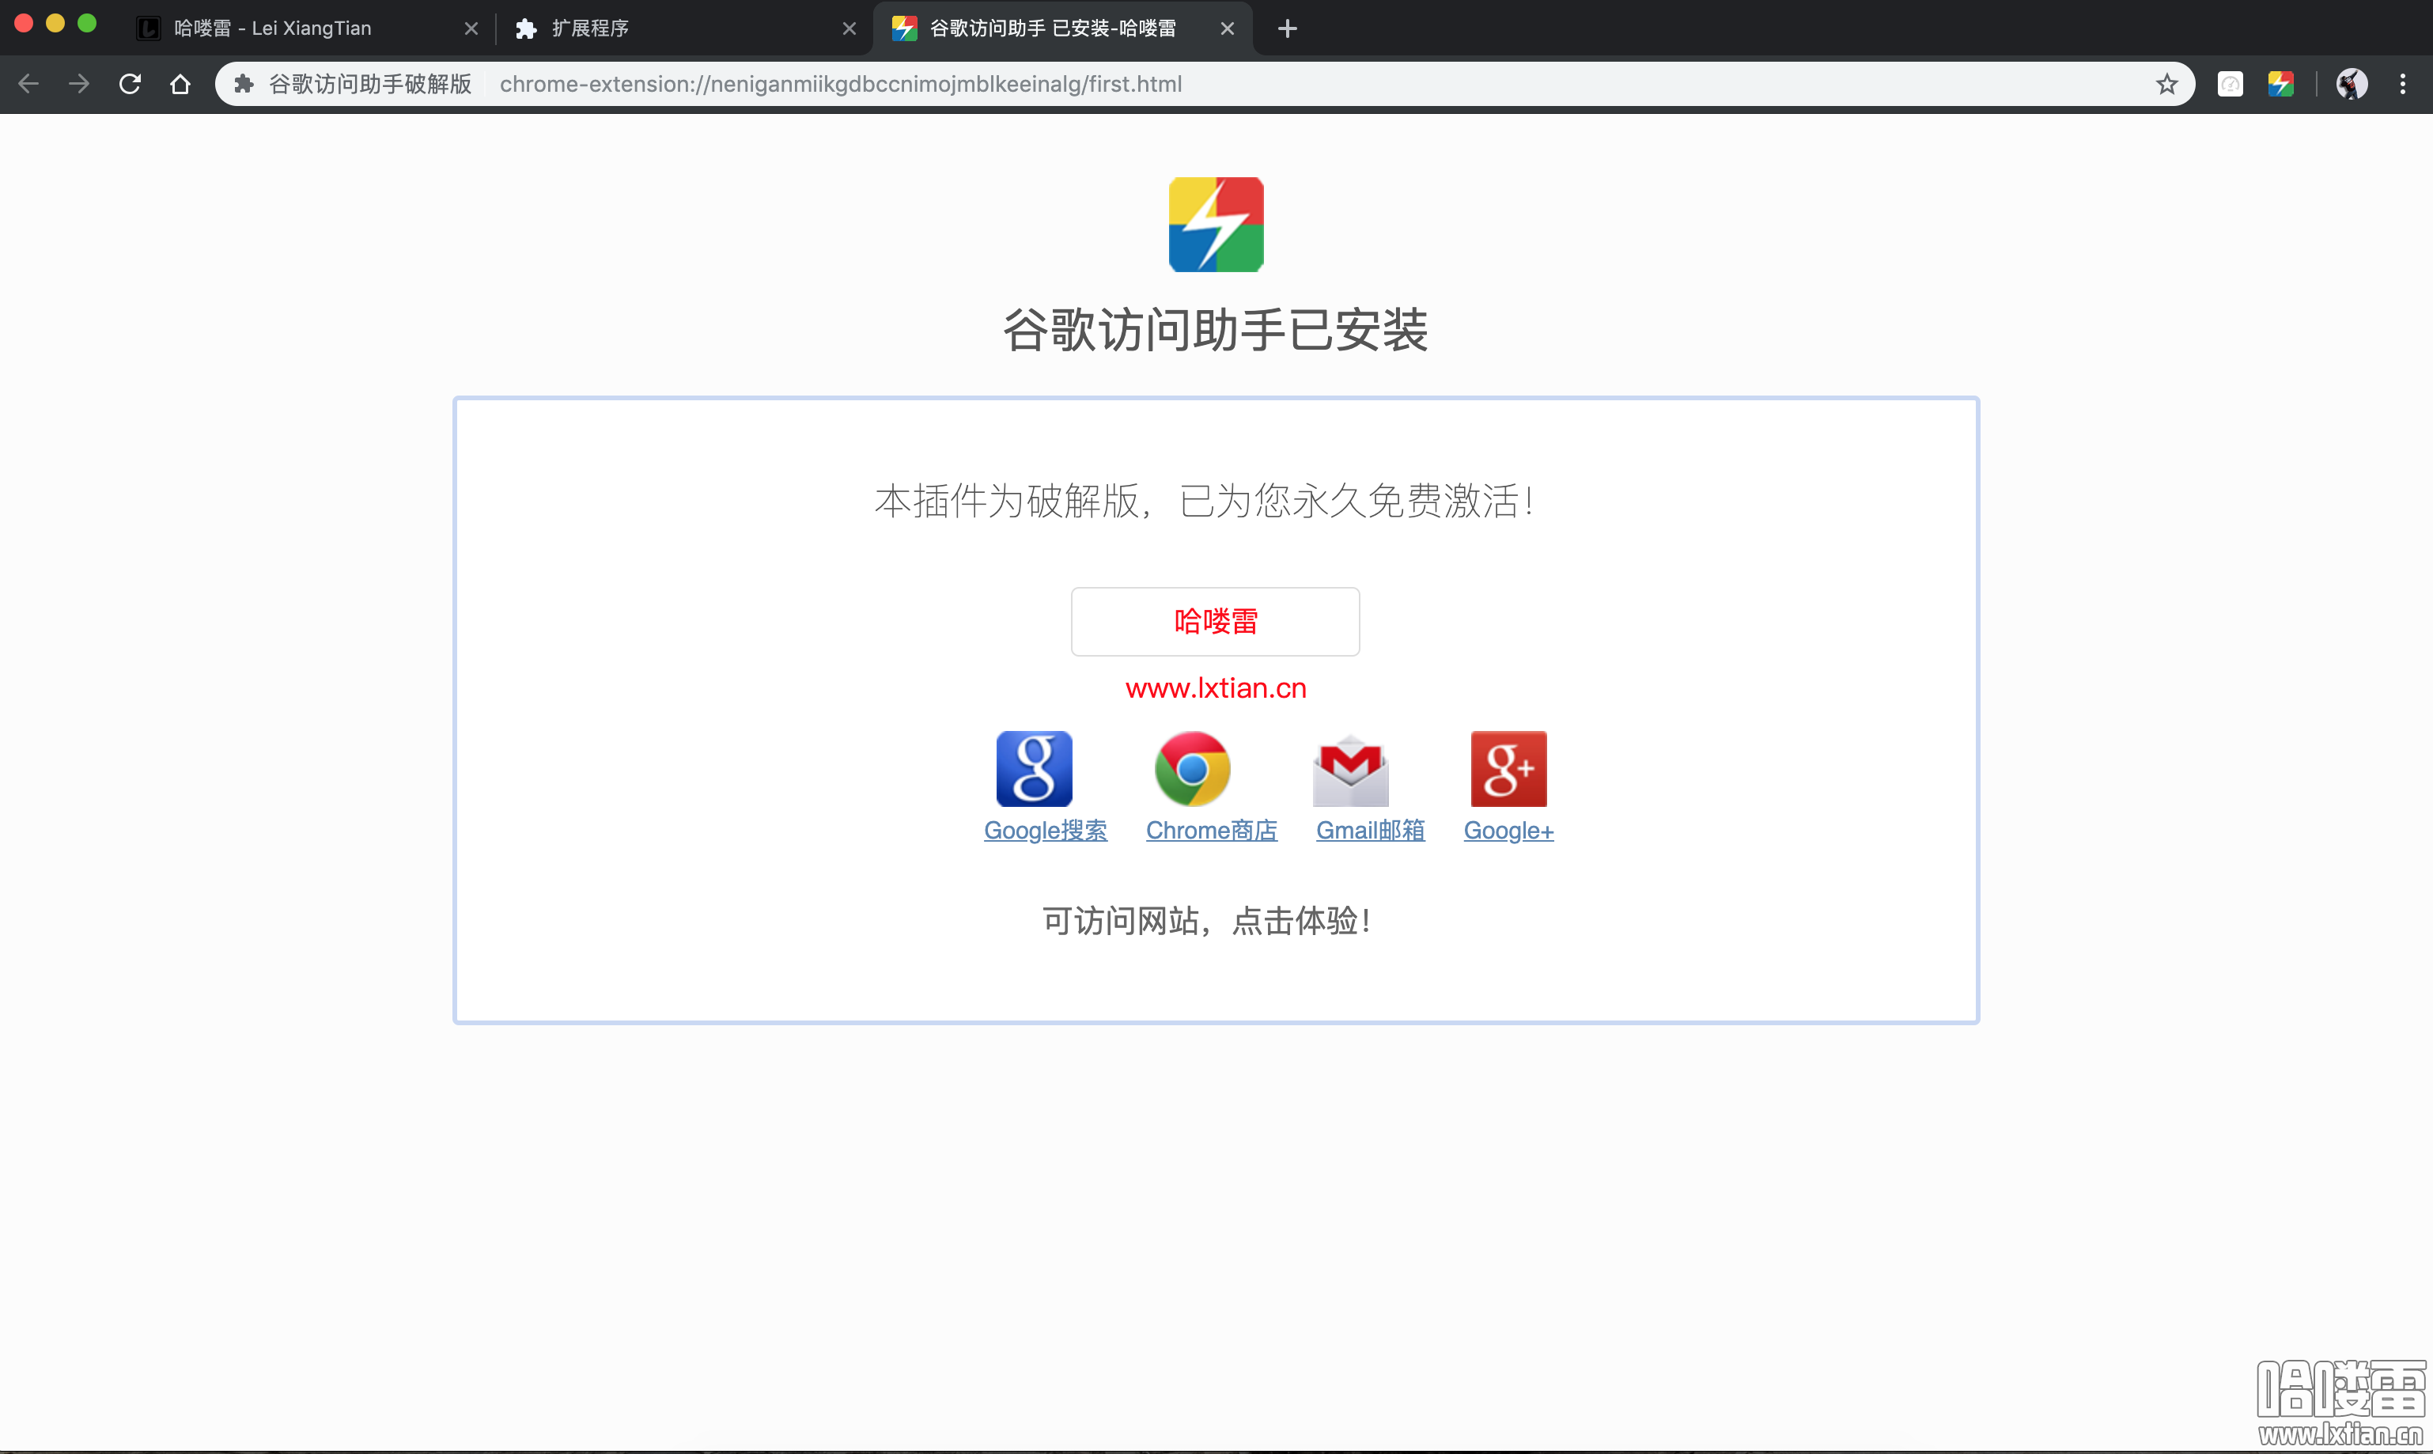Bookmark this page with the star
This screenshot has height=1454, width=2433.
coord(2166,85)
